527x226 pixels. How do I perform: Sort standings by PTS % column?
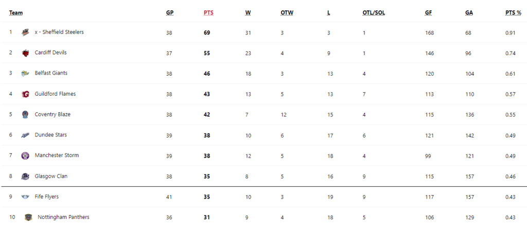[513, 13]
